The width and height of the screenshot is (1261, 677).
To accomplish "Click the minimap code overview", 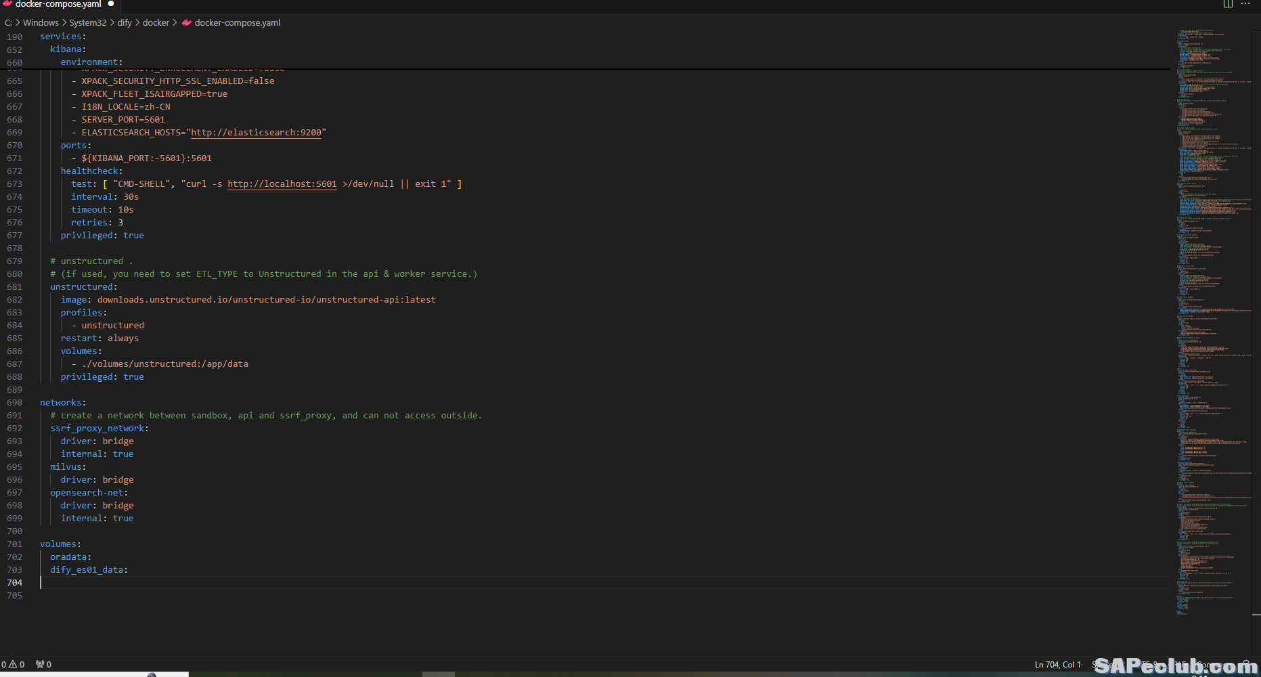I will (1212, 271).
